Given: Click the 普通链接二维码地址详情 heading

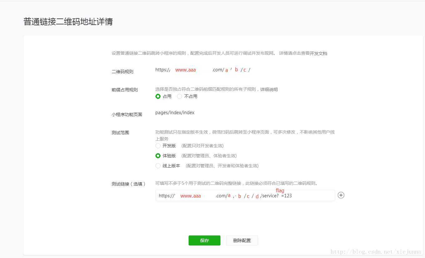Looking at the screenshot, I should (x=68, y=22).
